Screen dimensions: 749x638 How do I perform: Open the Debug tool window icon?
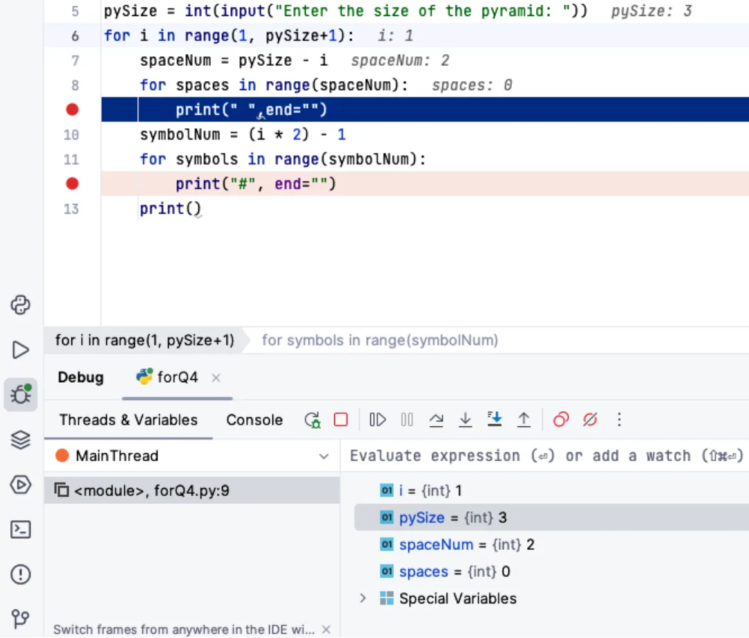tap(21, 395)
